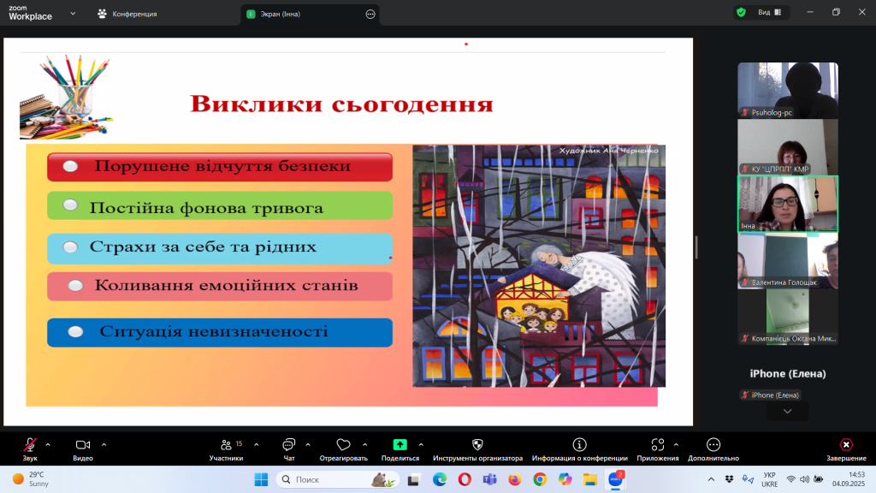Open Инструменты организатора host tools
The height and width of the screenshot is (493, 876).
pyautogui.click(x=477, y=448)
